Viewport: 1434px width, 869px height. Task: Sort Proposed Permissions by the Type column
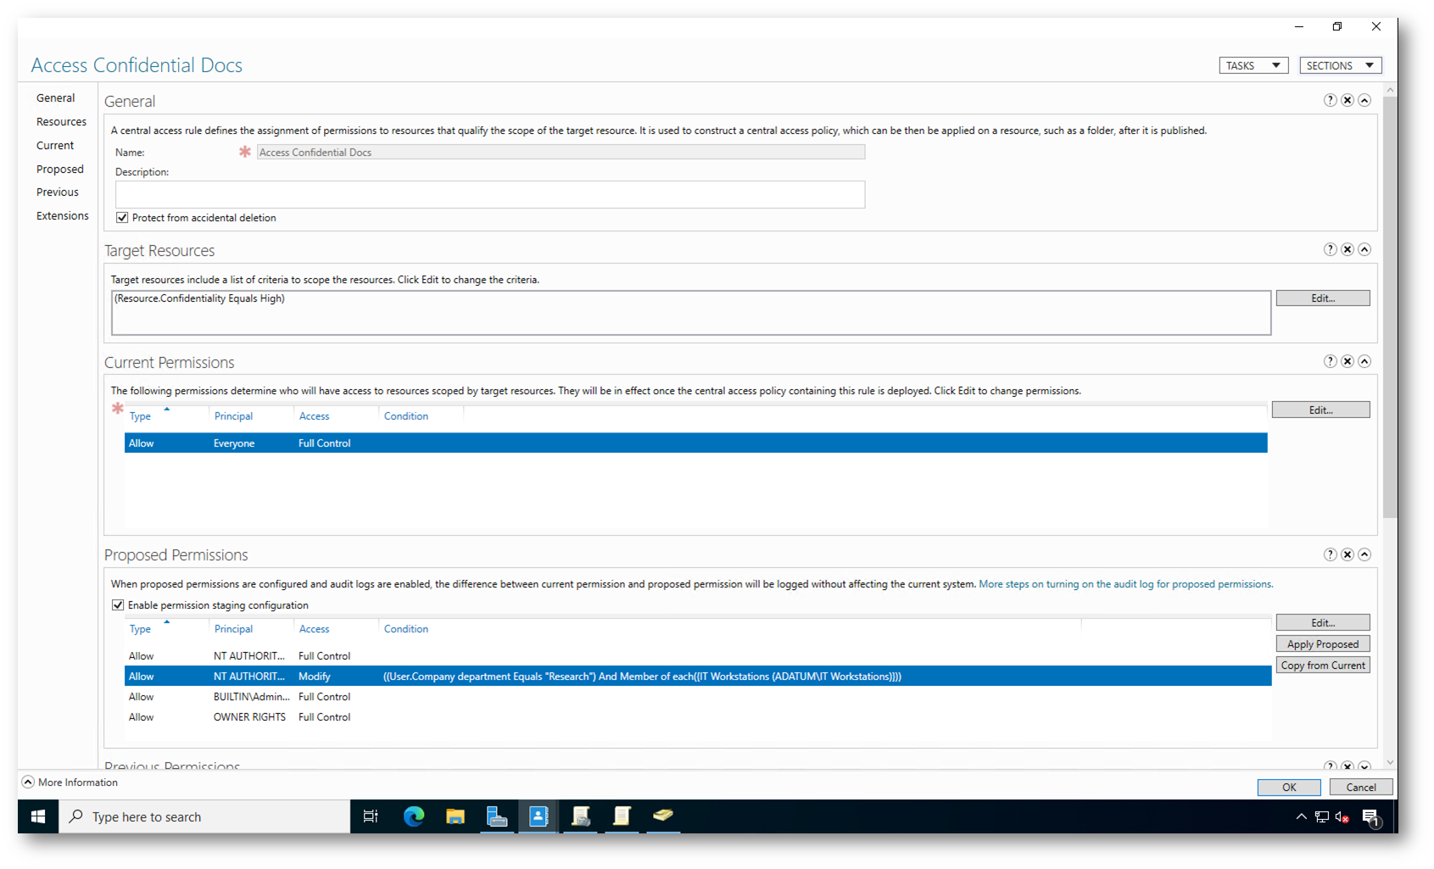click(x=140, y=629)
